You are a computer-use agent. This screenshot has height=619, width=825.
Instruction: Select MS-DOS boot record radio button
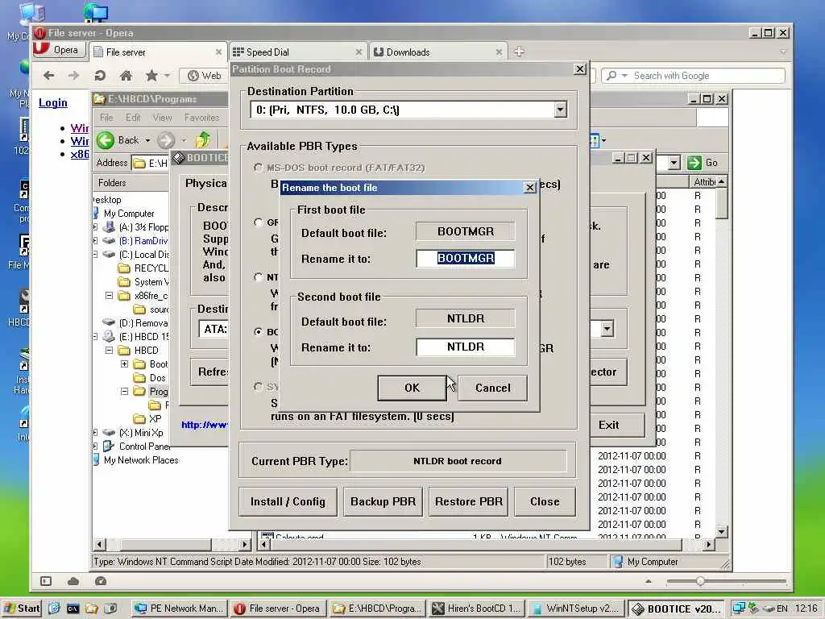click(x=259, y=168)
